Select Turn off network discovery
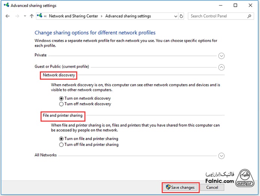The height and width of the screenshot is (196, 260). pos(61,104)
